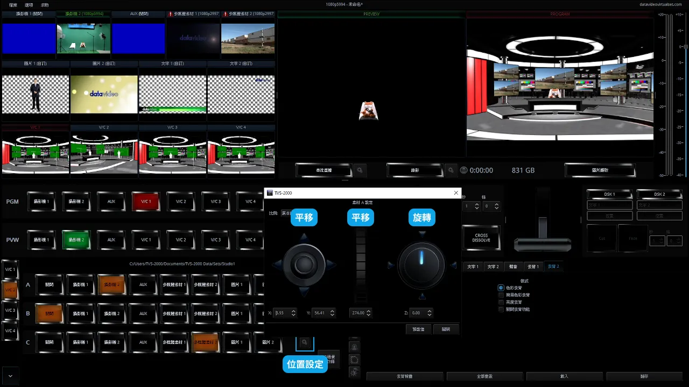Click the 去背精靈 keying wizard button

[405, 376]
